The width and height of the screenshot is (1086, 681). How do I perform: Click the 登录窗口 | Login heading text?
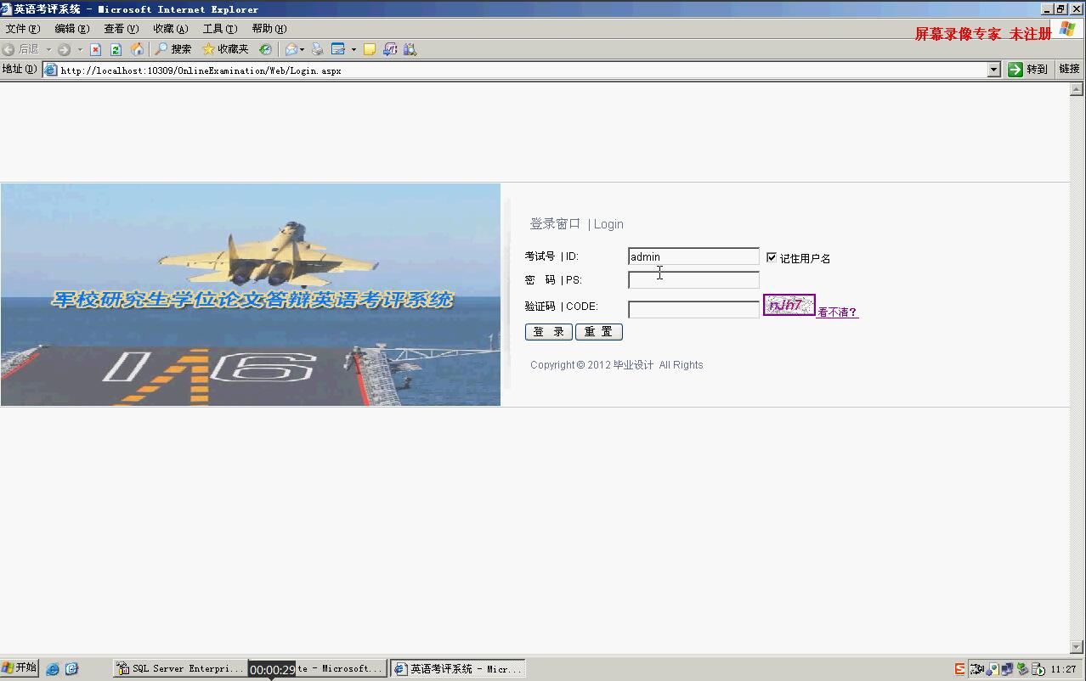pos(576,224)
